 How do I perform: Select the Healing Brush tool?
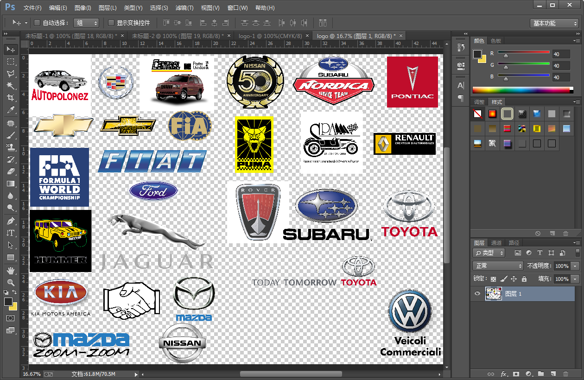coord(11,123)
